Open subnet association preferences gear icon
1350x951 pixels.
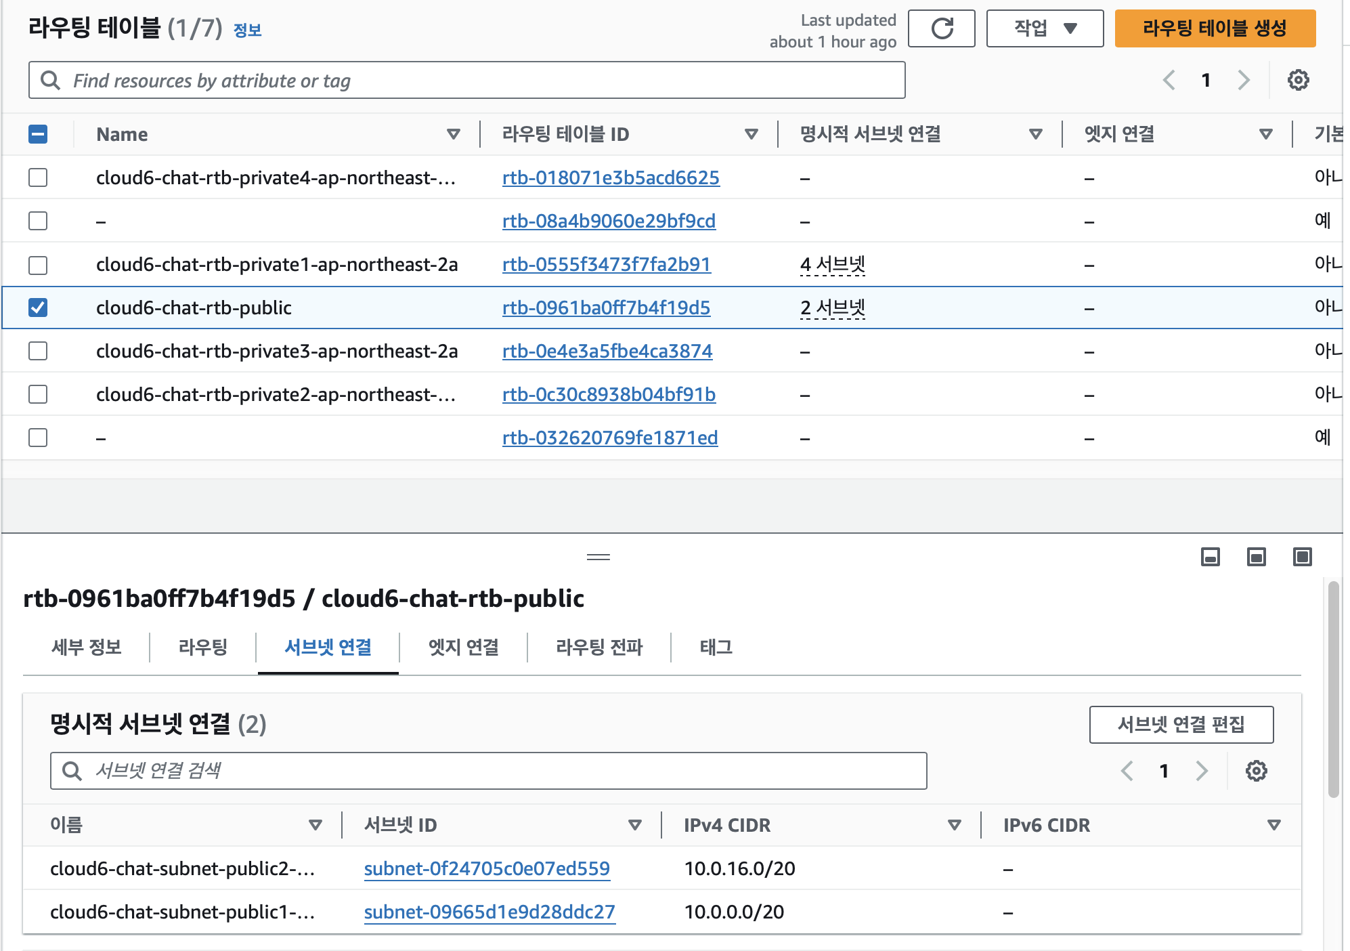pyautogui.click(x=1256, y=771)
